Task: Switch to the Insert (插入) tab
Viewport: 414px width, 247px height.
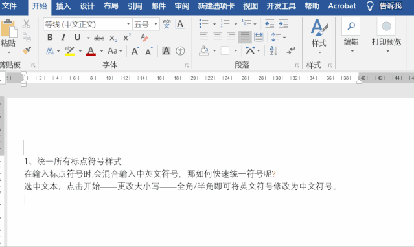Action: pos(63,6)
